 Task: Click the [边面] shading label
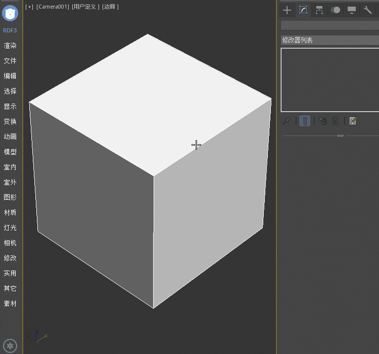pos(110,7)
